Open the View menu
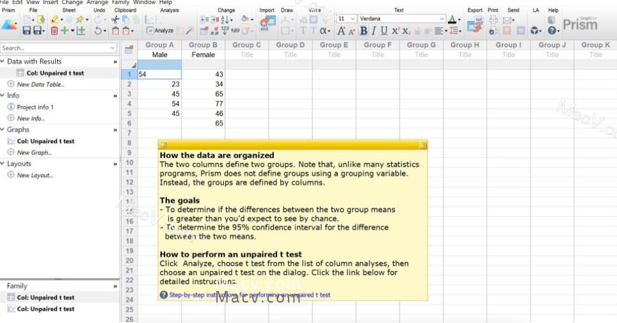This screenshot has width=617, height=323. click(33, 3)
